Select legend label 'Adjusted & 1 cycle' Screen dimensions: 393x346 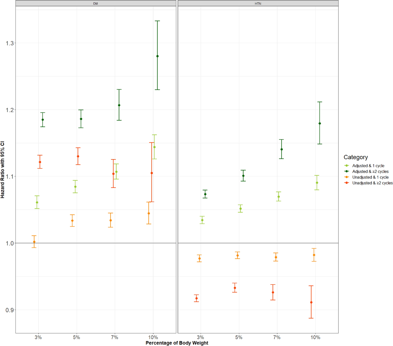(368, 166)
